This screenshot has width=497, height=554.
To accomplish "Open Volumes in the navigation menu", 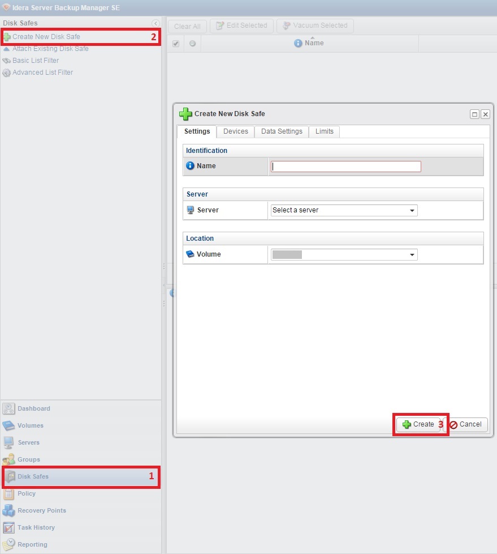I will point(81,426).
